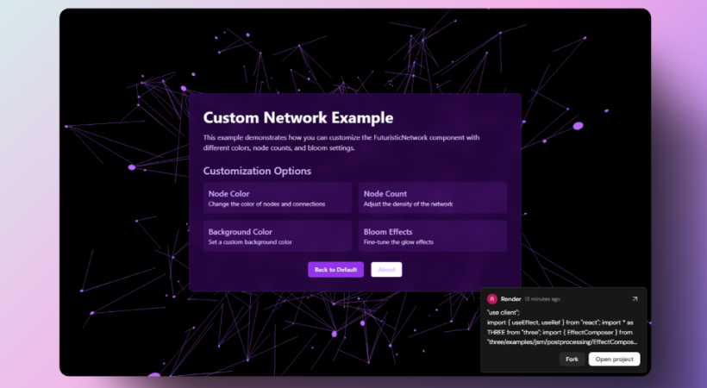The image size is (707, 388).
Task: Open the Render card external-link arrow icon
Action: (x=635, y=298)
